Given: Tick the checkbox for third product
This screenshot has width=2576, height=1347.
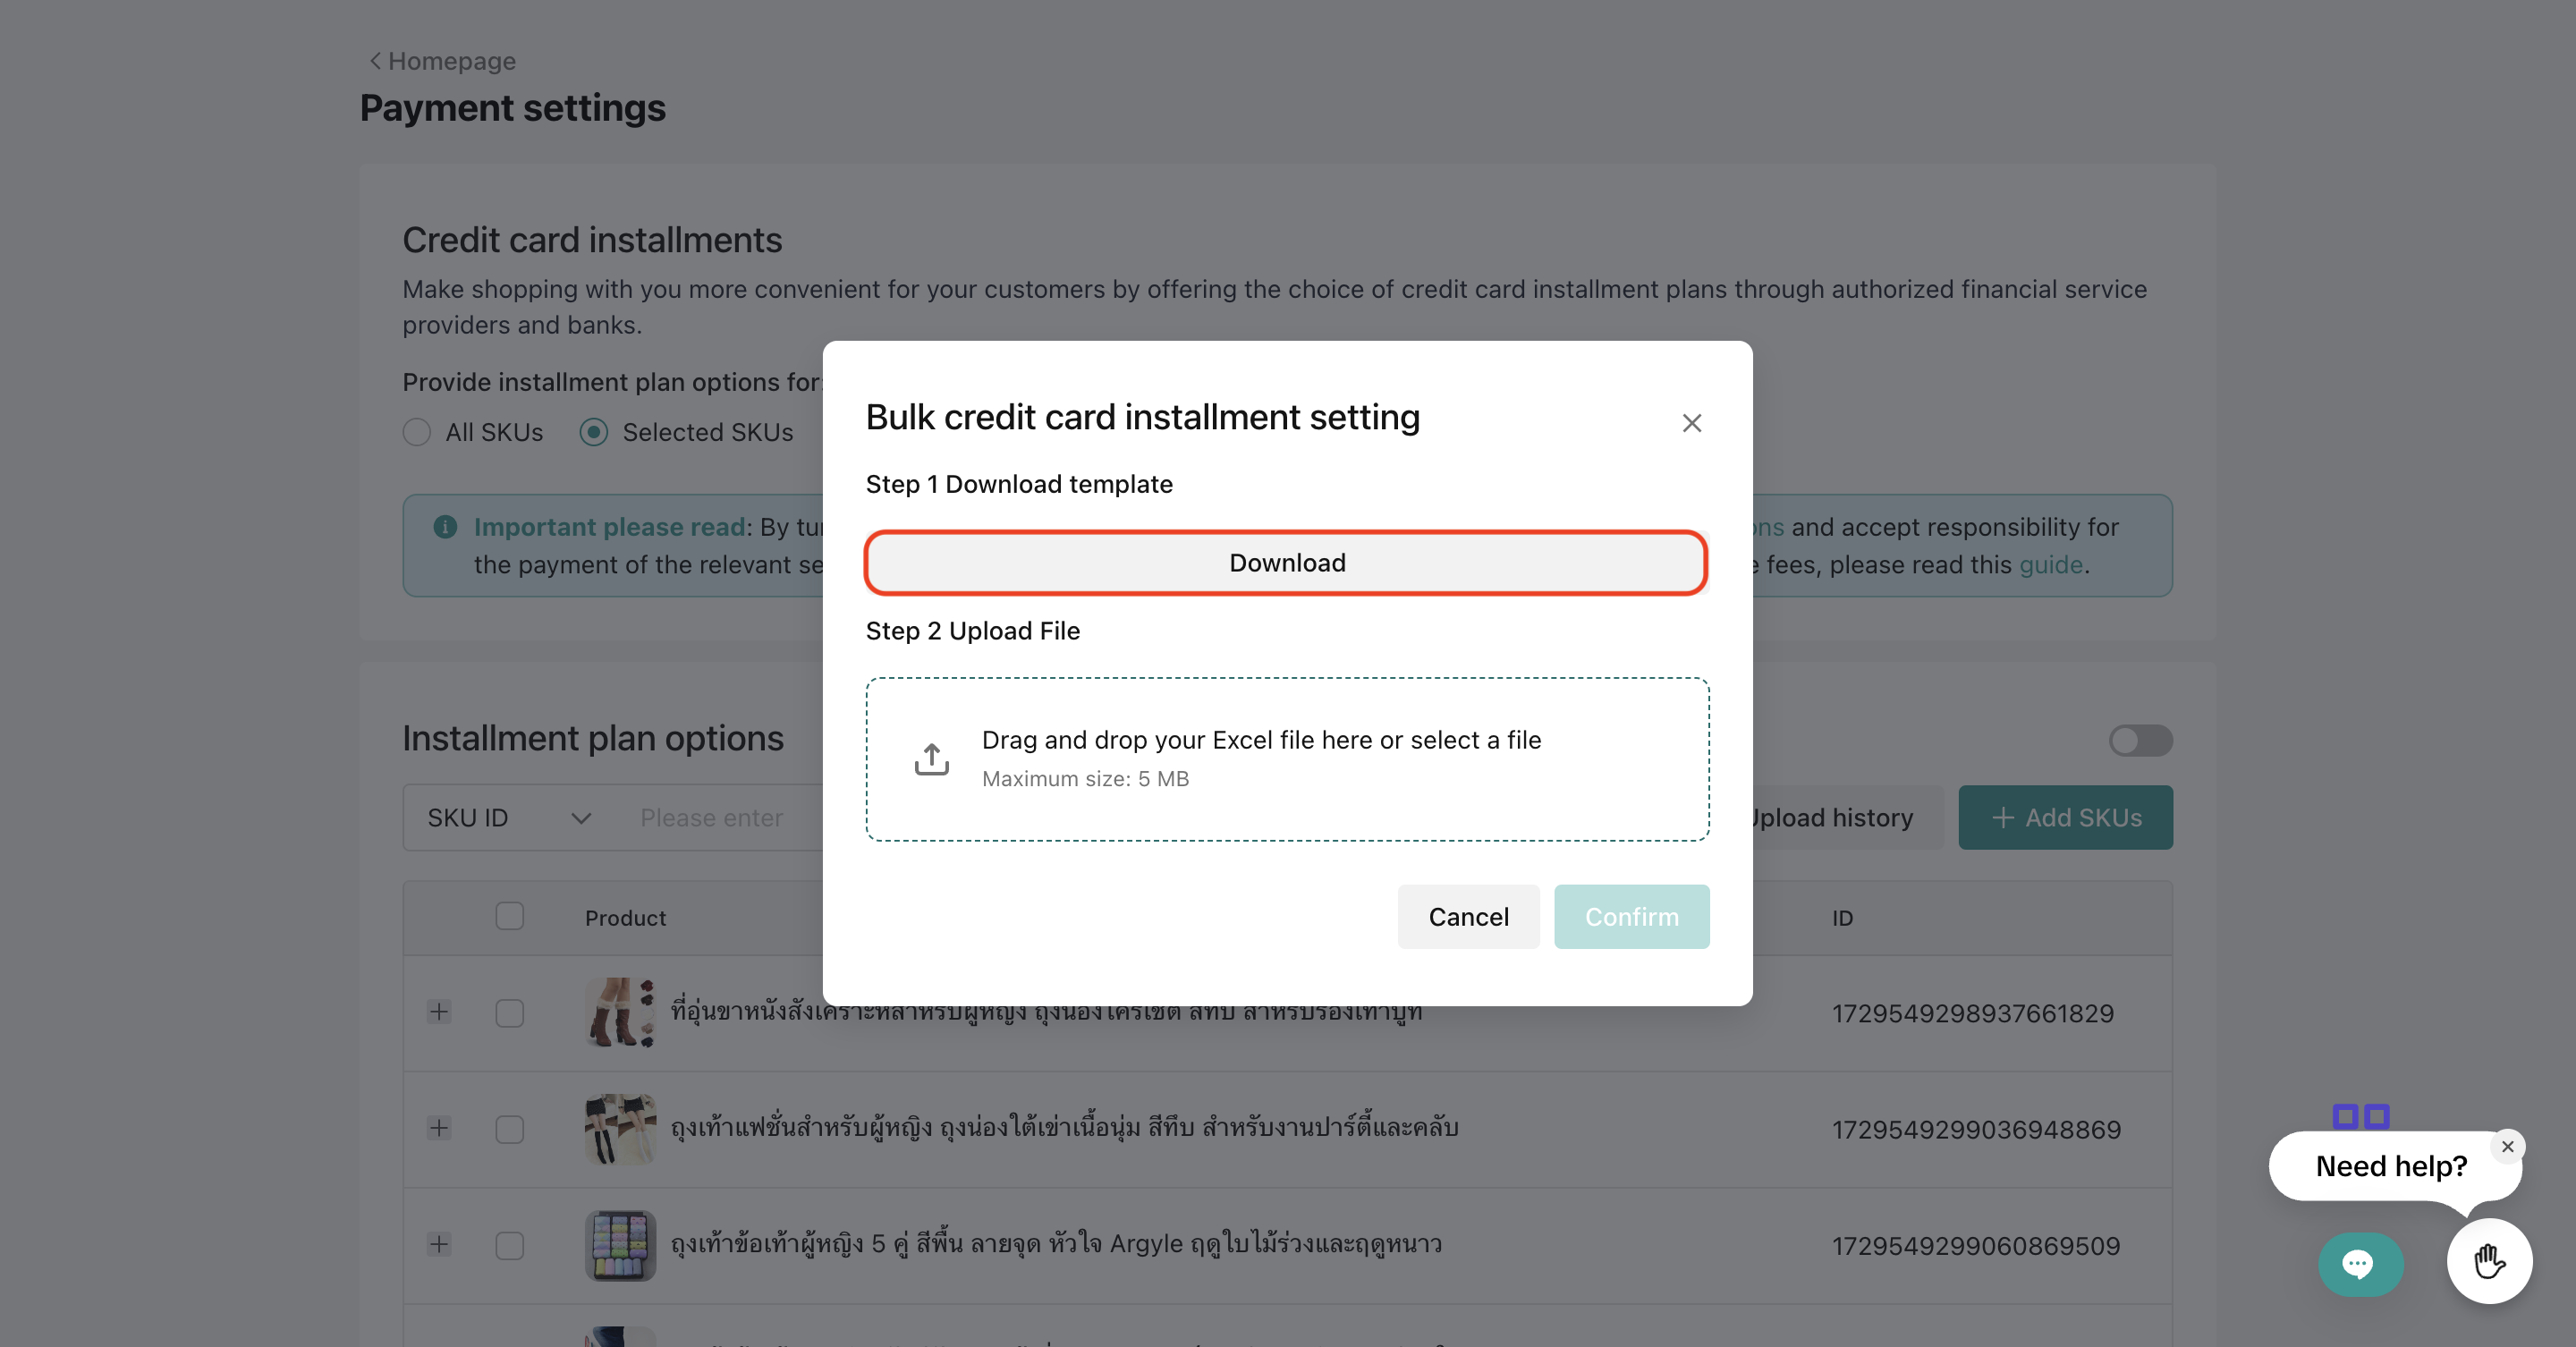Looking at the screenshot, I should pos(509,1245).
